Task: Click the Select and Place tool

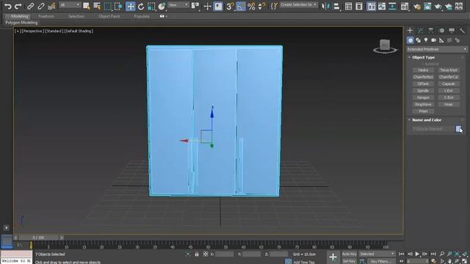Action: [162, 6]
